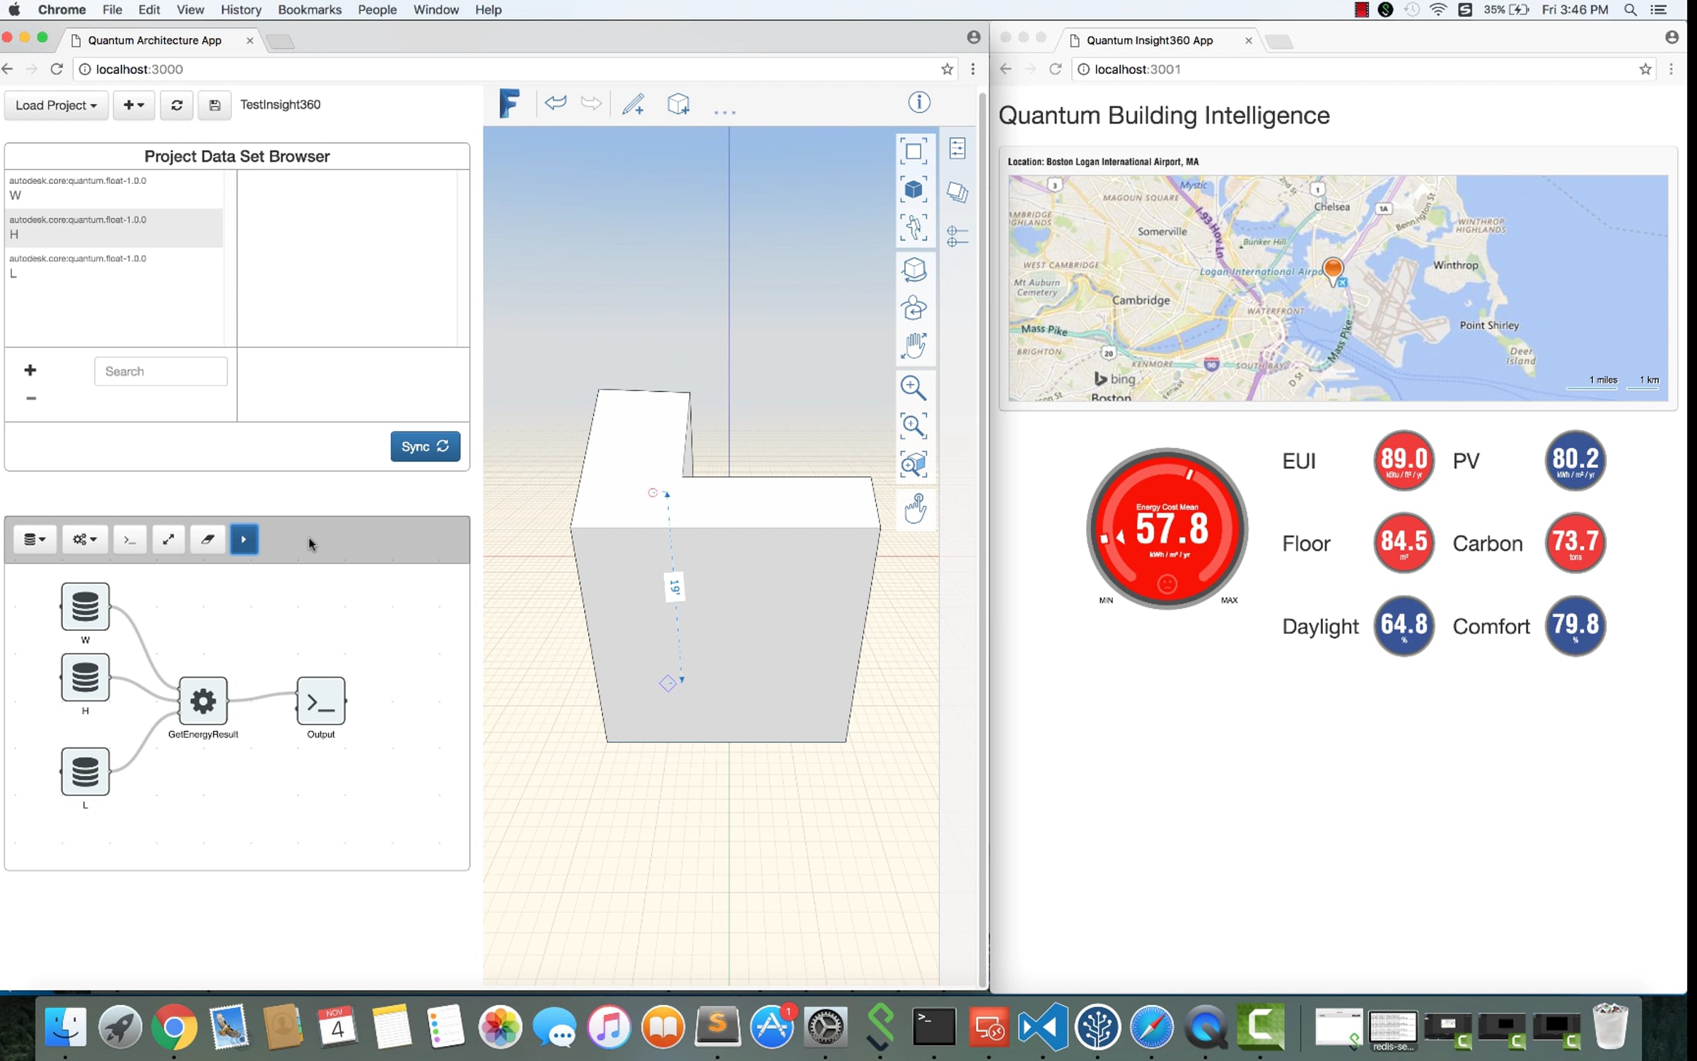
Task: Click the save project disk icon
Action: click(214, 105)
